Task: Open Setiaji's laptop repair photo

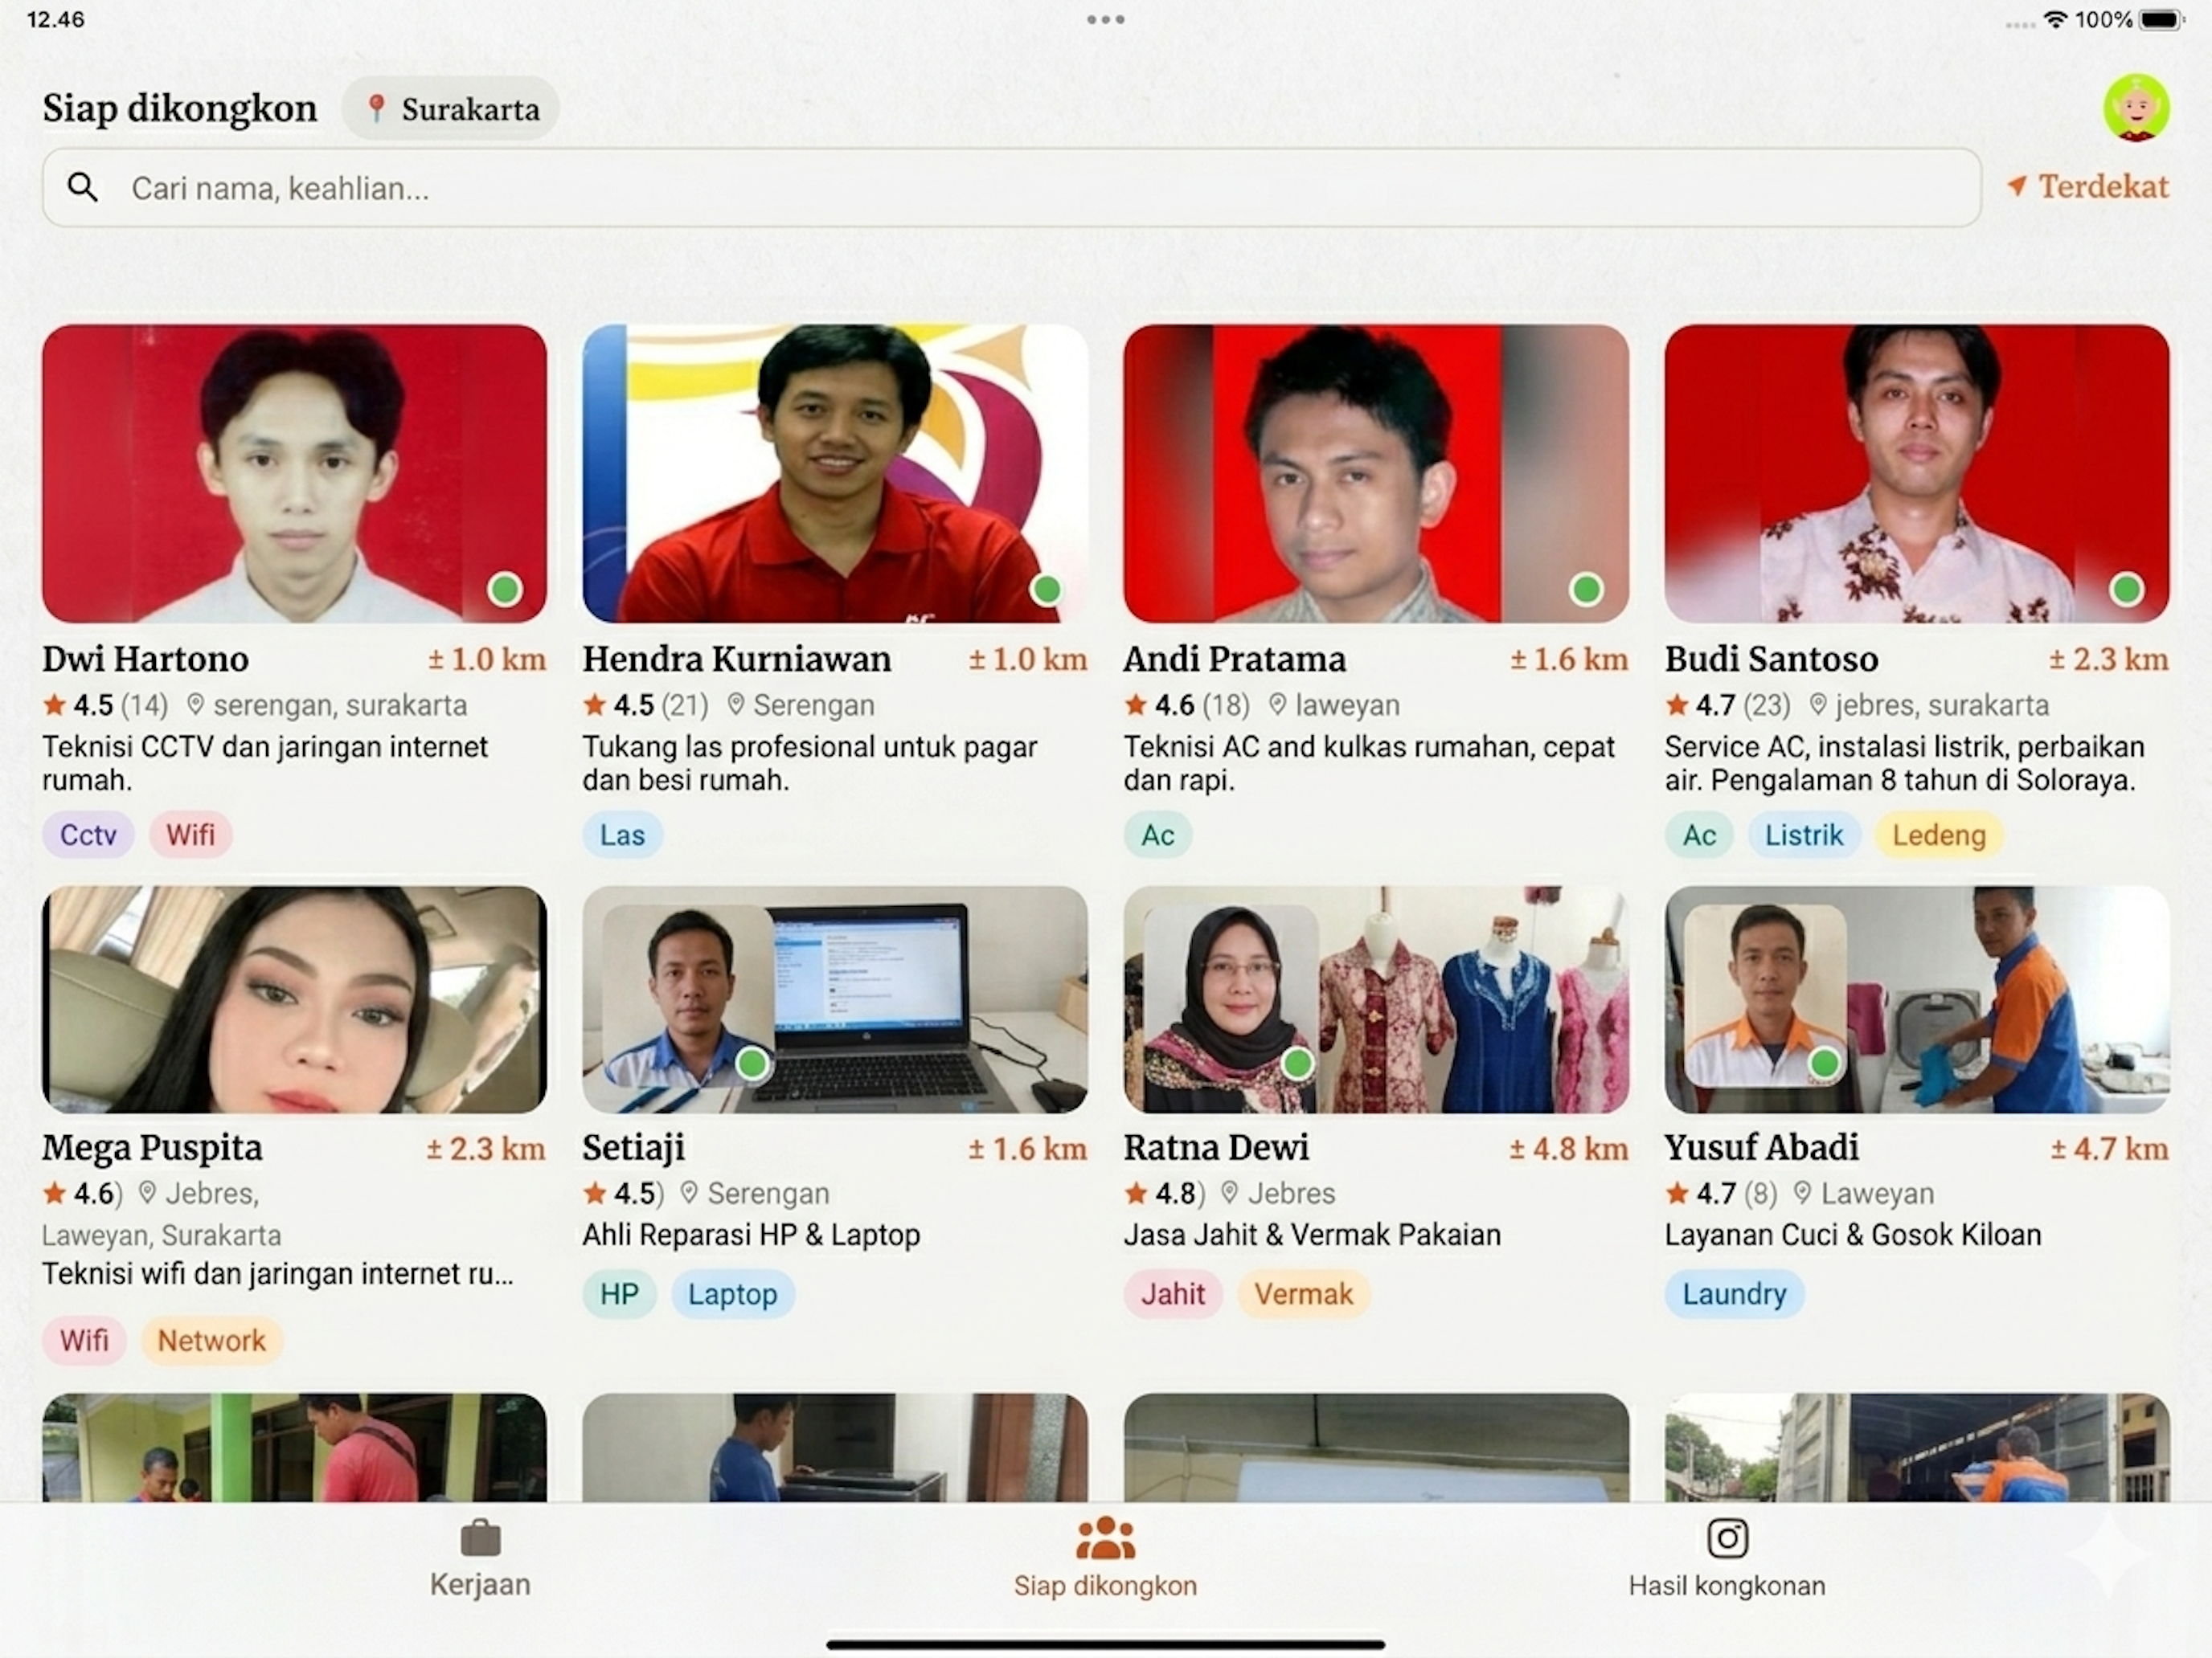Action: tap(835, 999)
